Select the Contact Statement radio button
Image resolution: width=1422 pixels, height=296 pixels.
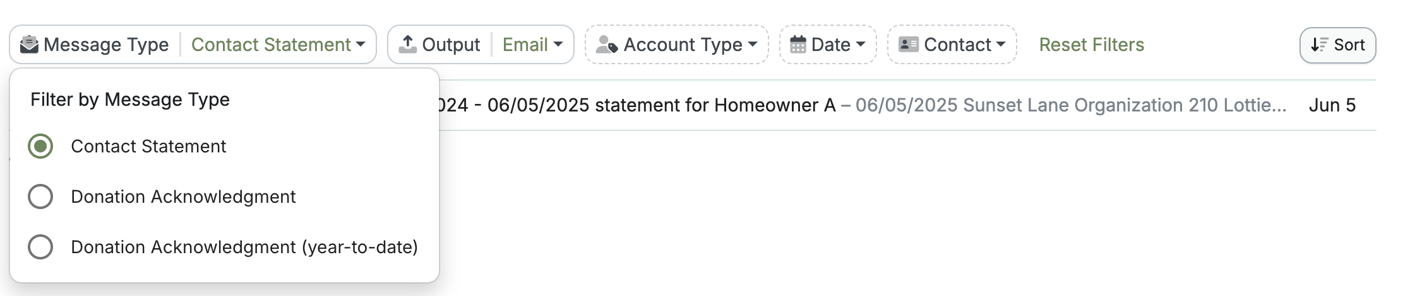coord(40,146)
